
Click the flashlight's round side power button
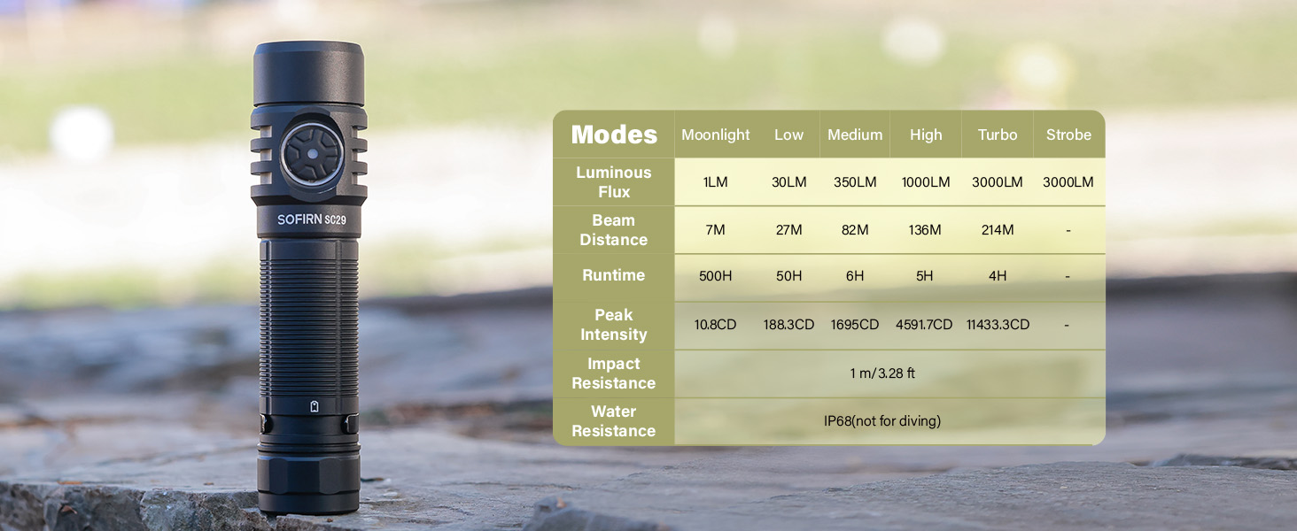(x=312, y=155)
